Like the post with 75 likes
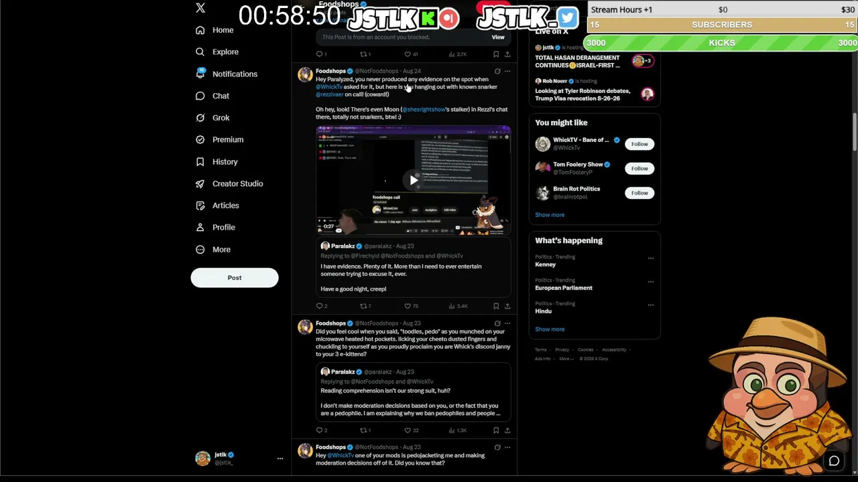This screenshot has height=482, width=858. [408, 306]
